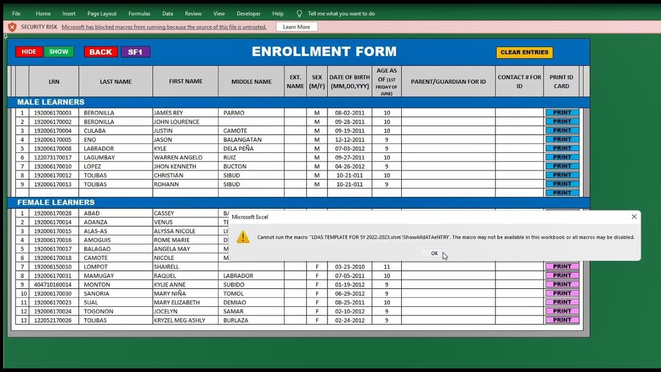Select the FIRST NAME column header
The height and width of the screenshot is (372, 661).
pyautogui.click(x=185, y=81)
